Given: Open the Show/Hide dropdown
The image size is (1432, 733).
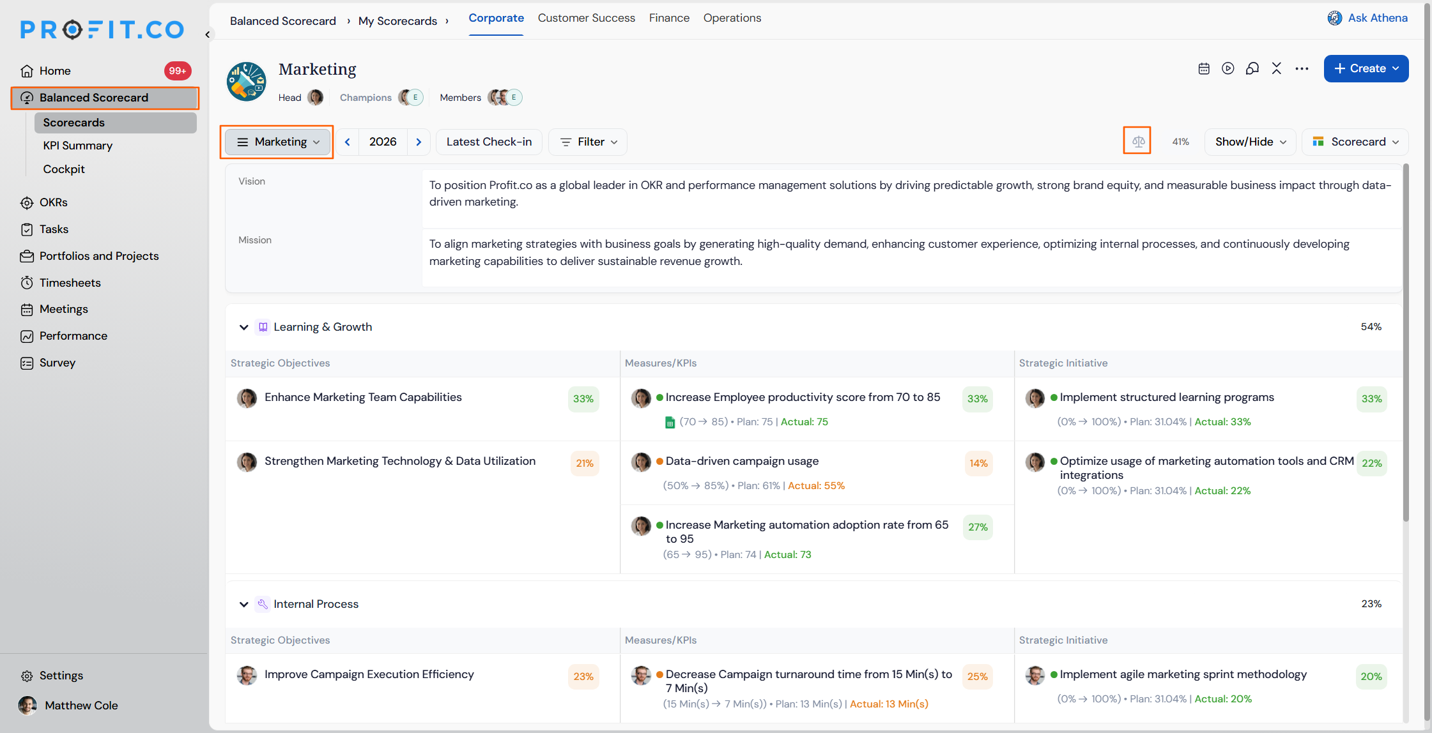Looking at the screenshot, I should pos(1250,142).
